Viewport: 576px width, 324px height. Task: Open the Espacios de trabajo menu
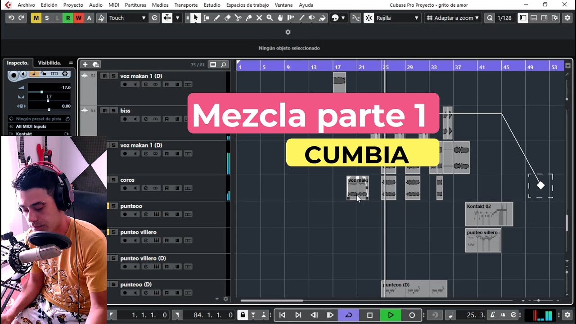point(247,5)
